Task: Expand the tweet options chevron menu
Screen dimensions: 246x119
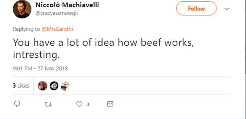Action: (x=227, y=9)
